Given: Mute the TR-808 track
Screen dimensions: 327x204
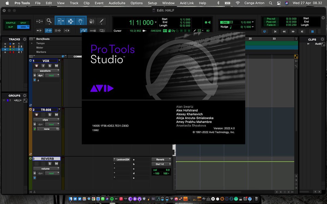Looking at the screenshot, I should pos(56,115).
